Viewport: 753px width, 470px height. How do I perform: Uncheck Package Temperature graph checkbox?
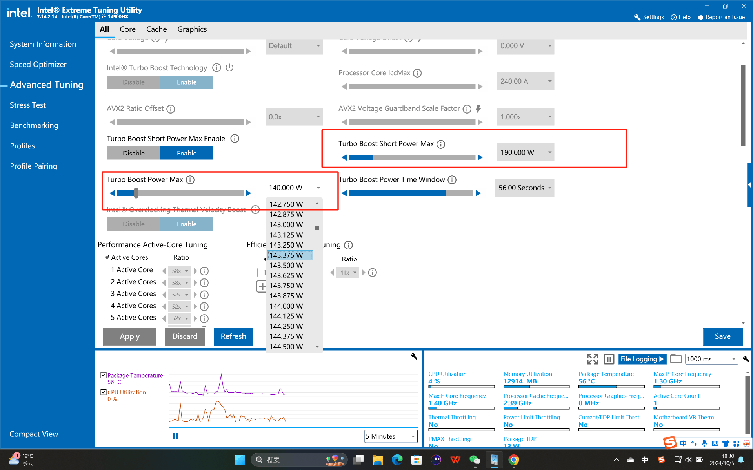click(104, 375)
